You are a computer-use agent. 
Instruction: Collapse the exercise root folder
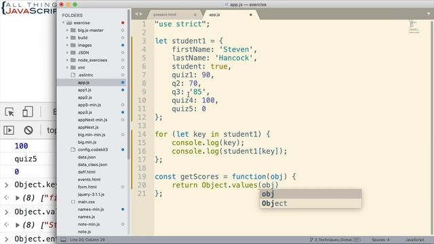64,22
